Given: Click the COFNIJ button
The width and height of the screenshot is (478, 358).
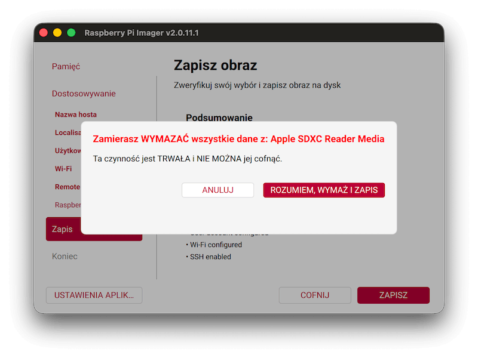Looking at the screenshot, I should tap(315, 295).
